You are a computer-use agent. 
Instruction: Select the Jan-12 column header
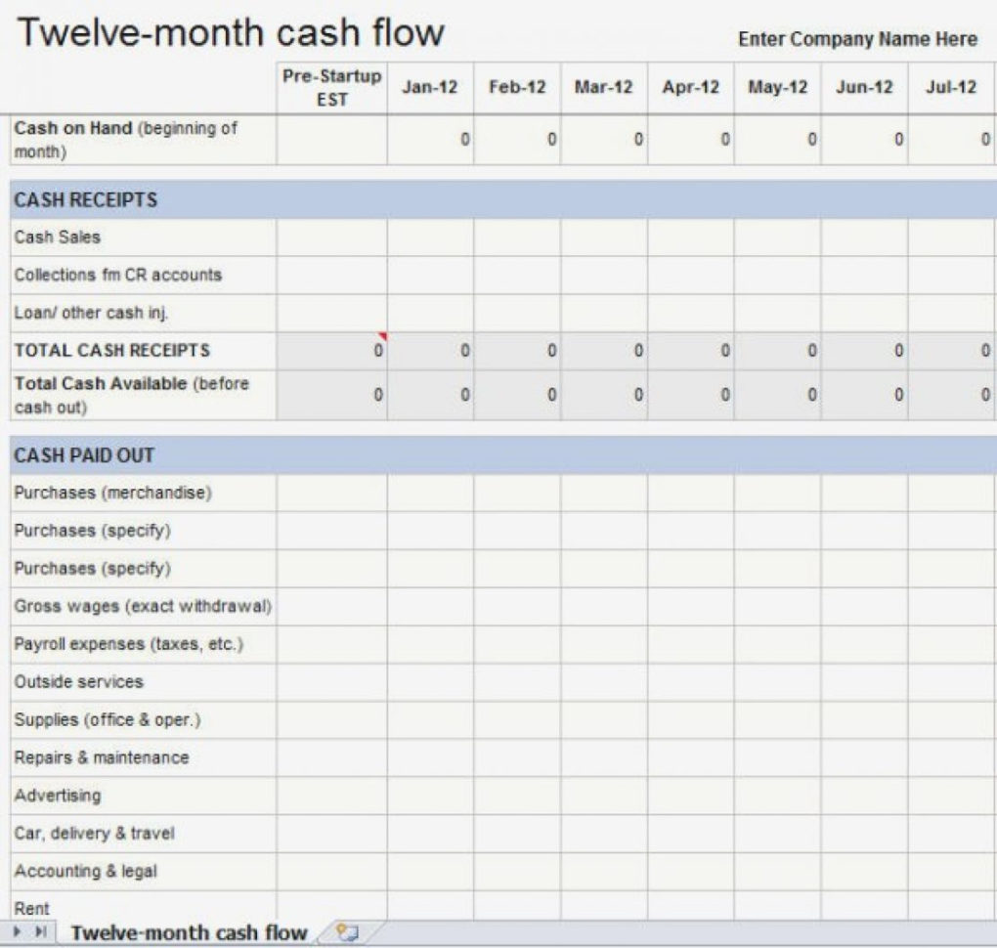(431, 87)
